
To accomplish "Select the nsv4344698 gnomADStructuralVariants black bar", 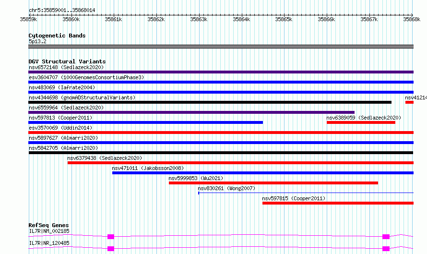I will coord(210,102).
